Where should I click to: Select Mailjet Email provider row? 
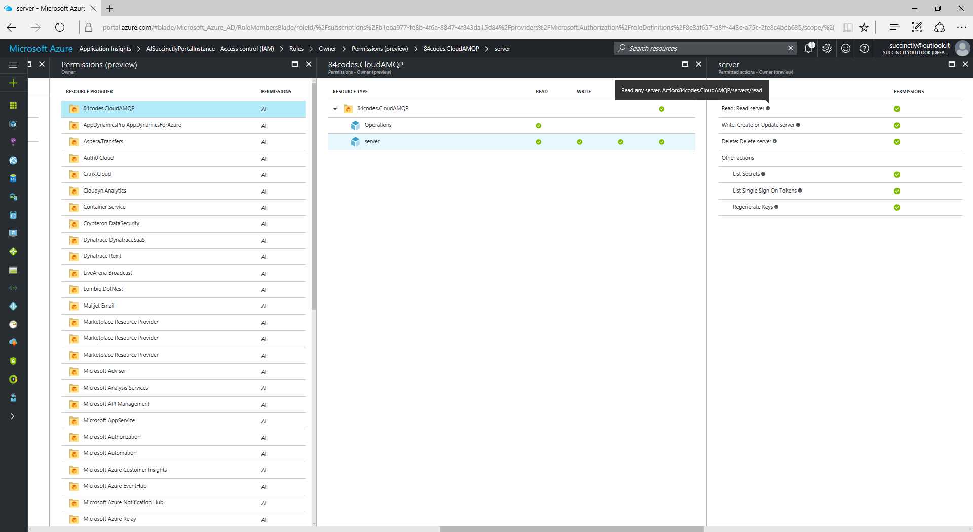183,306
